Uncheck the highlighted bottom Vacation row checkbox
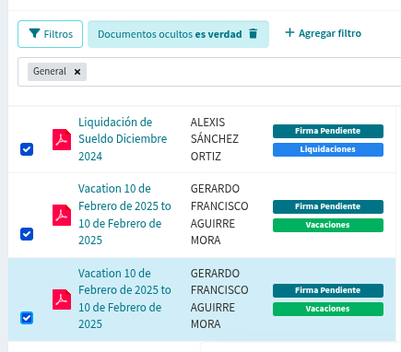 27,318
